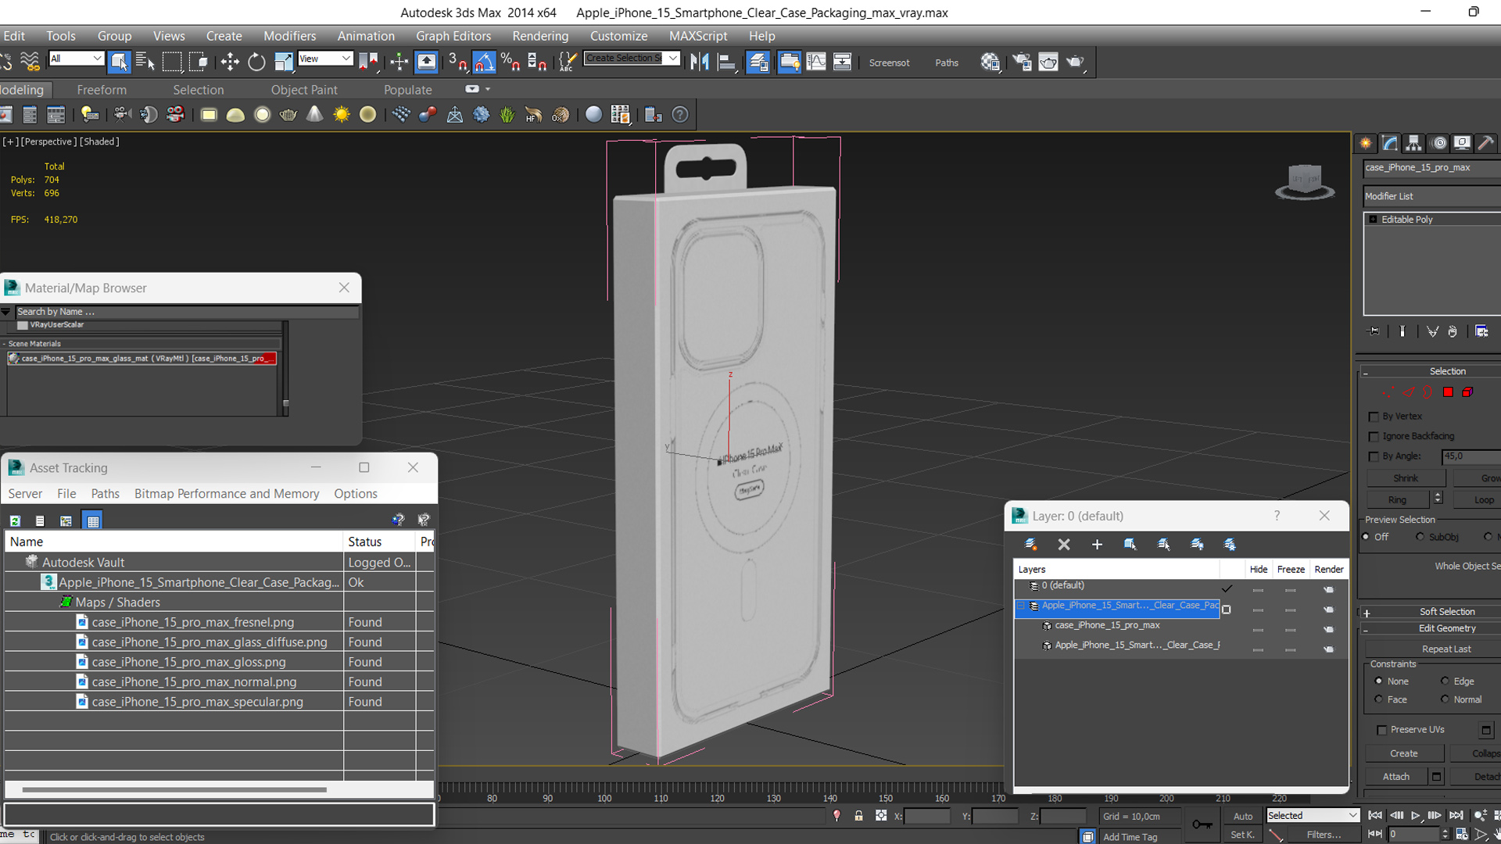Click the sun light icon in the ribbon

coord(342,115)
